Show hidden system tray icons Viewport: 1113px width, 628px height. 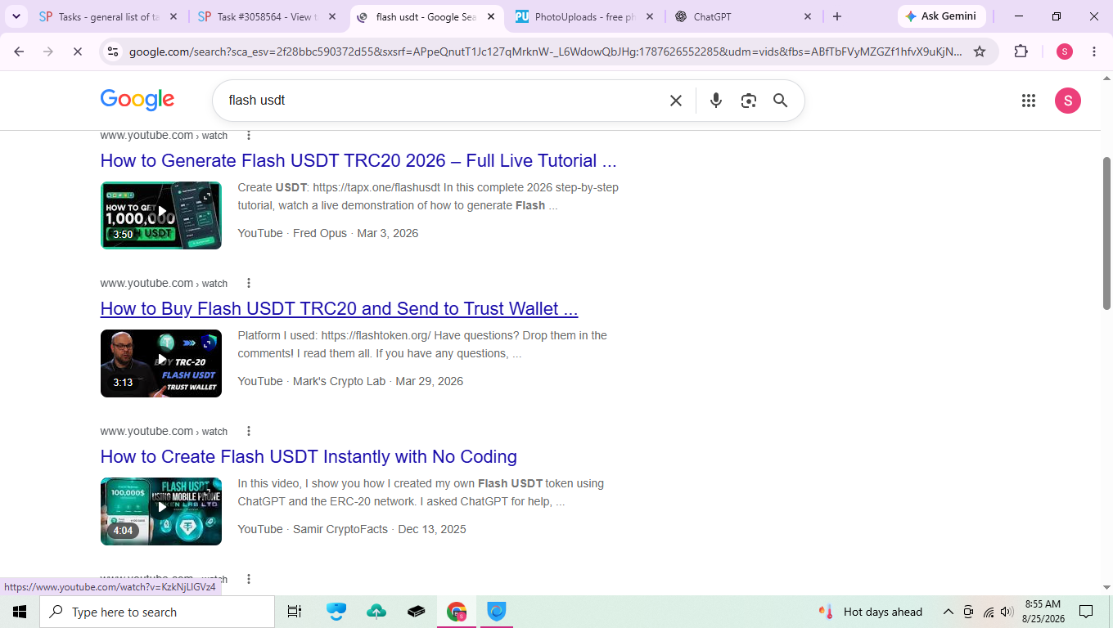pos(949,612)
